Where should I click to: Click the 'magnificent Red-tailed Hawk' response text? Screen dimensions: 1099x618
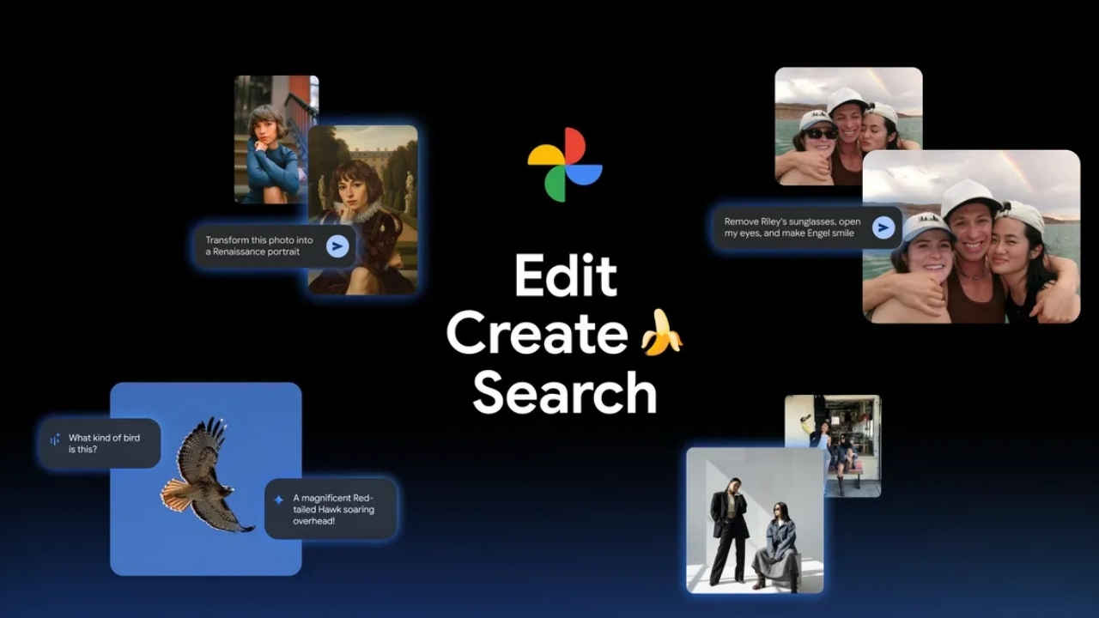pos(333,509)
